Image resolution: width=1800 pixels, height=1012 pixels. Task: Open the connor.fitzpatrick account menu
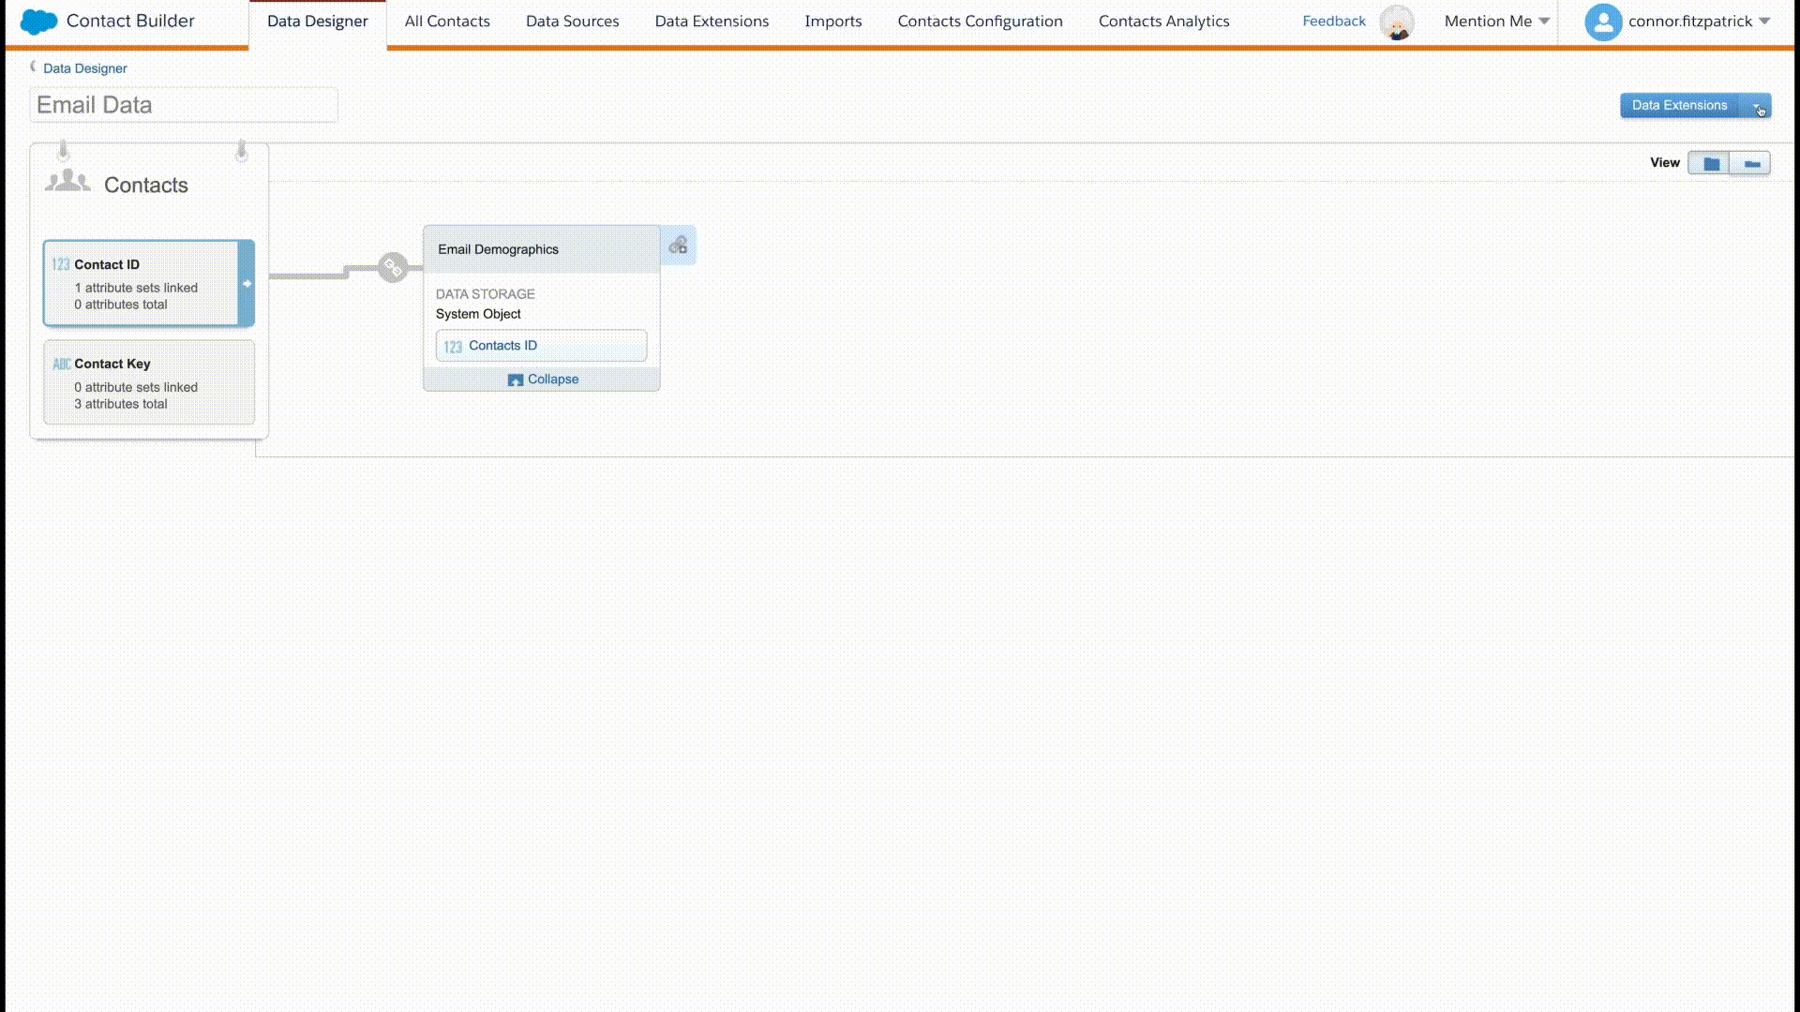click(x=1698, y=21)
